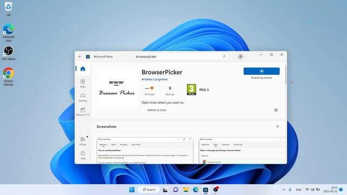Click the search field containing browserpicker
The width and height of the screenshot is (347, 195).
pyautogui.click(x=181, y=56)
